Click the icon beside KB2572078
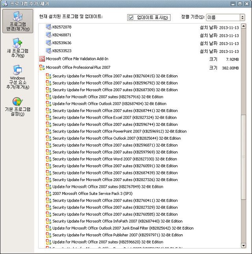Screen dimensions: 252x254 pos(48,27)
